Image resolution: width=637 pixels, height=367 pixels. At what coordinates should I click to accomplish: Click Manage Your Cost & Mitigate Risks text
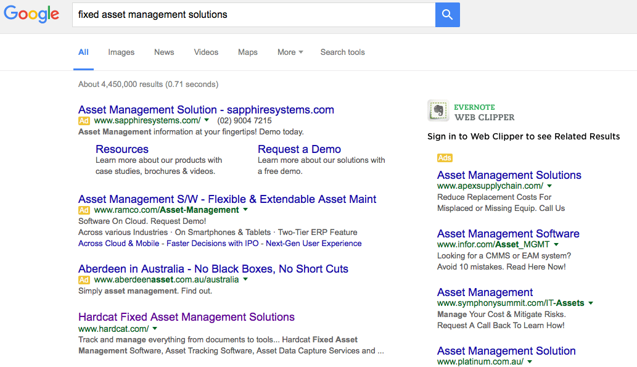click(501, 314)
